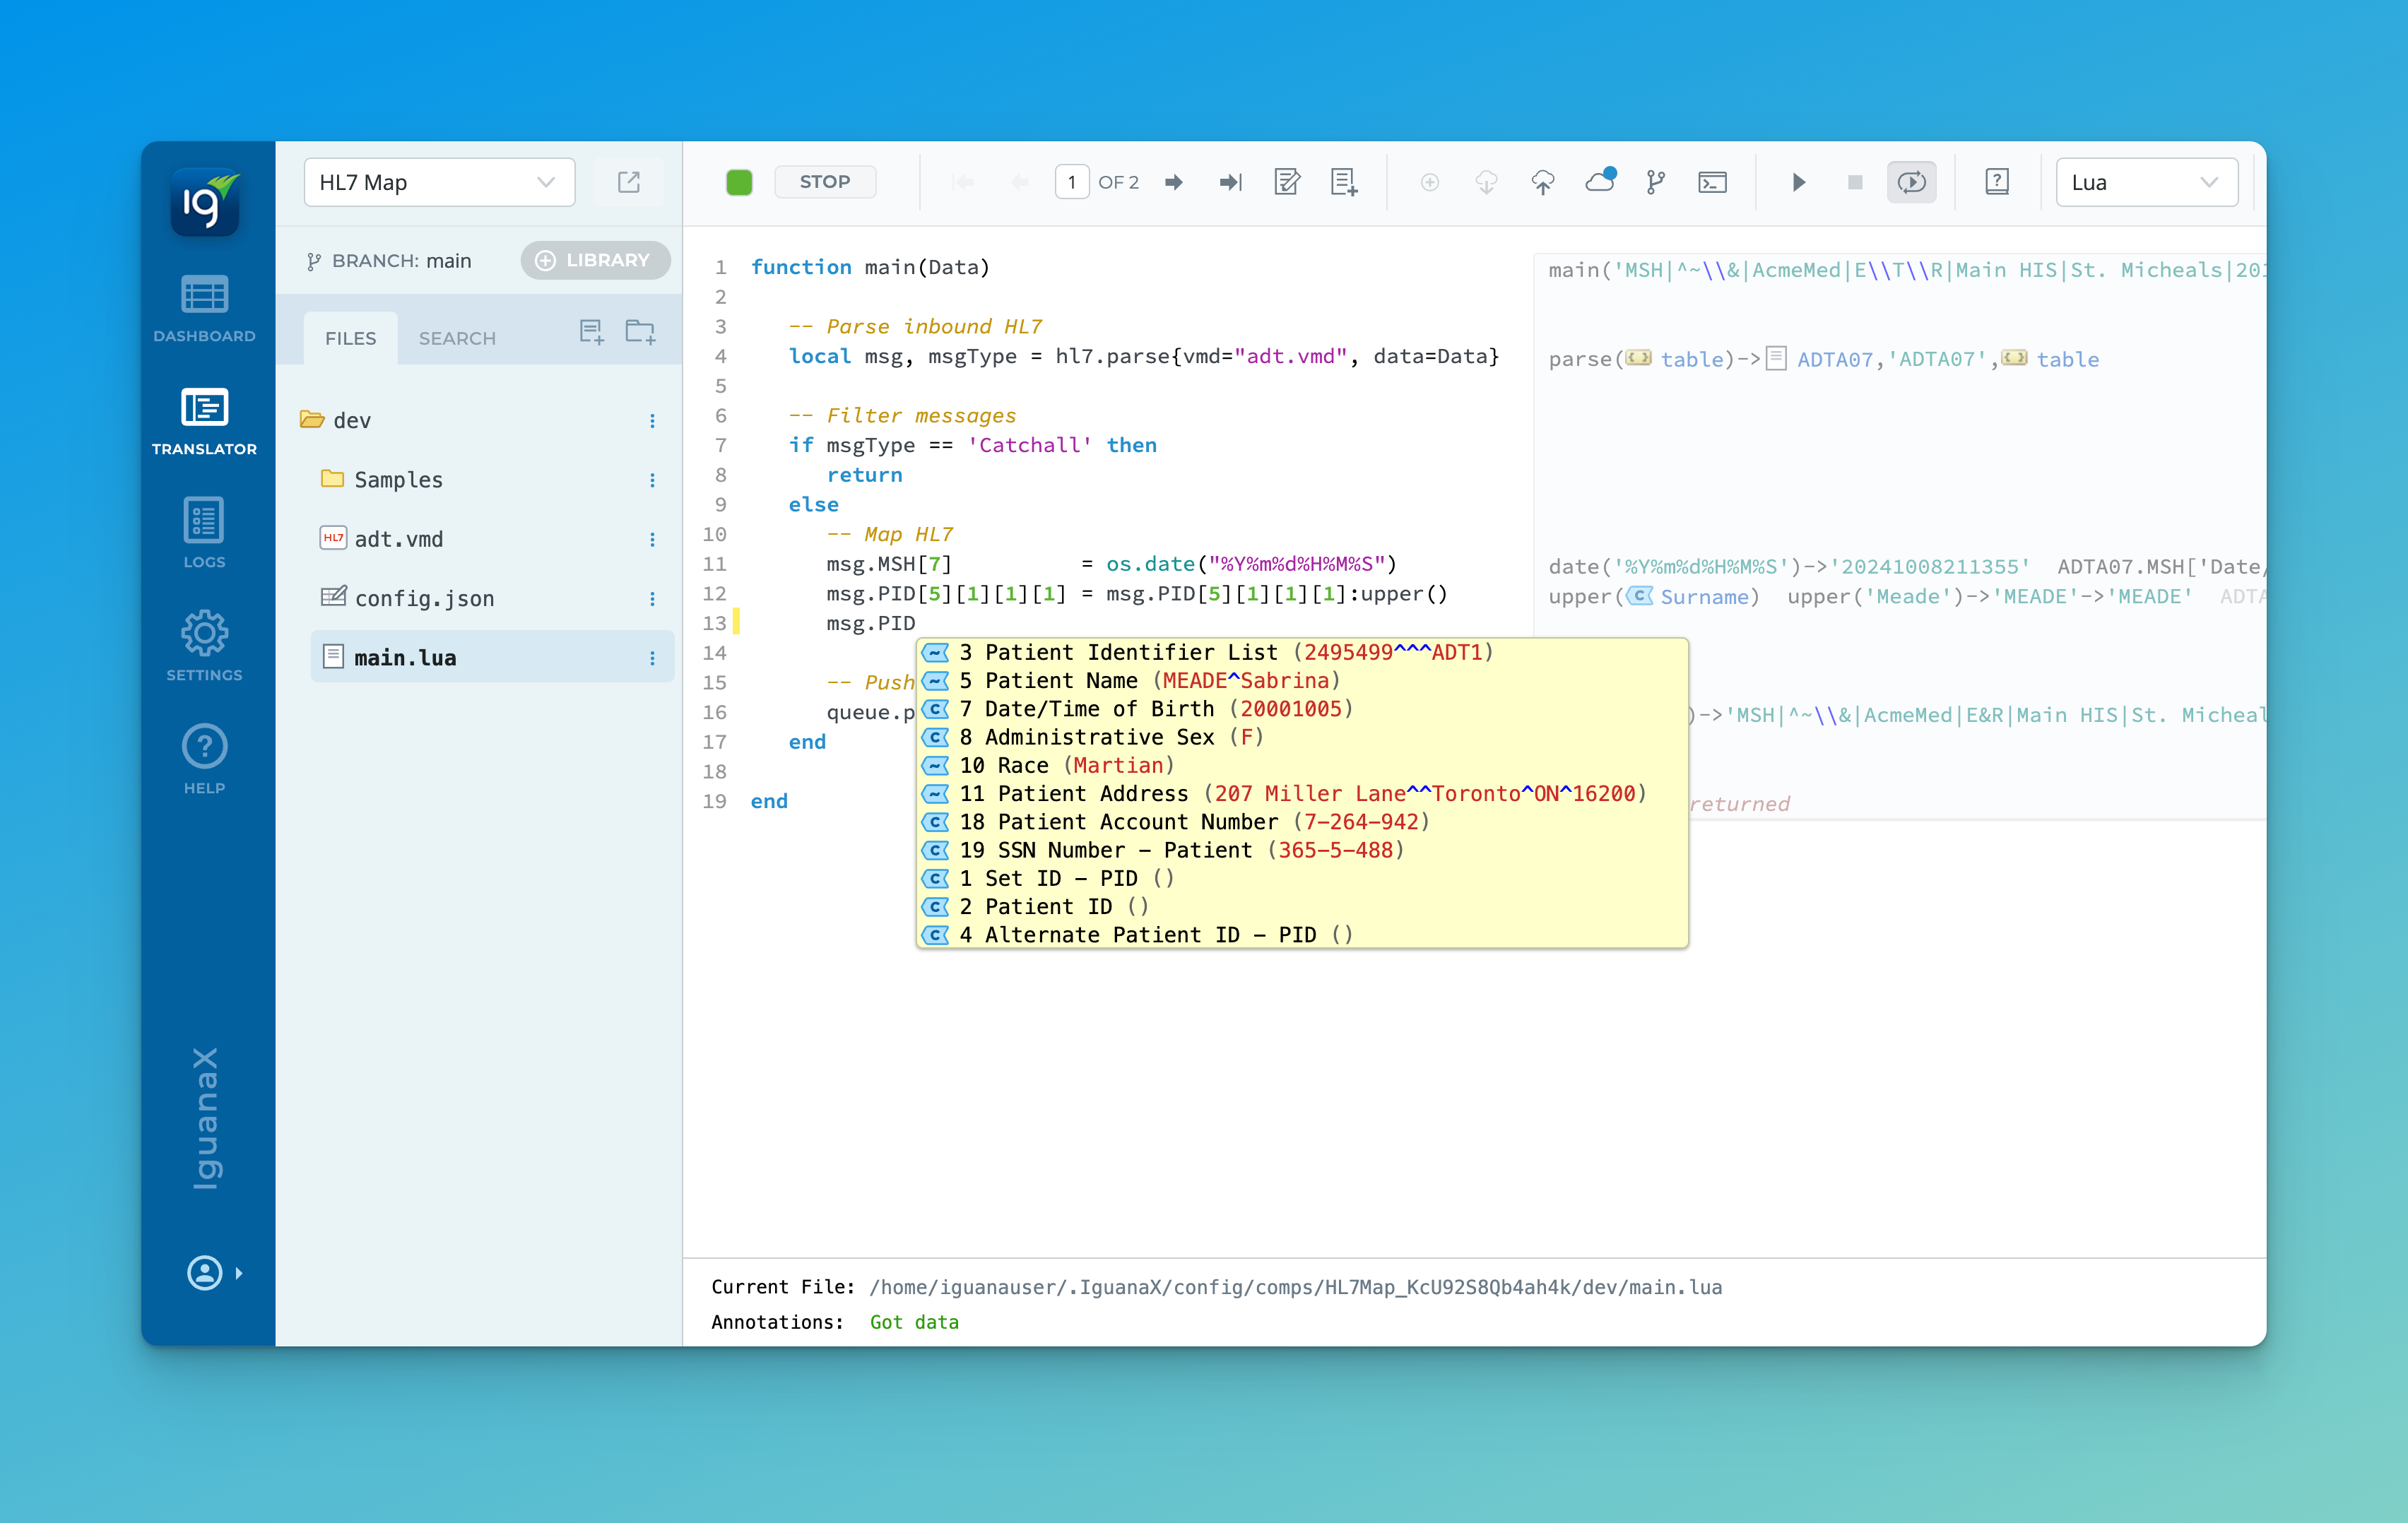2408x1523 pixels.
Task: Switch to the SEARCH tab
Action: coord(457,338)
